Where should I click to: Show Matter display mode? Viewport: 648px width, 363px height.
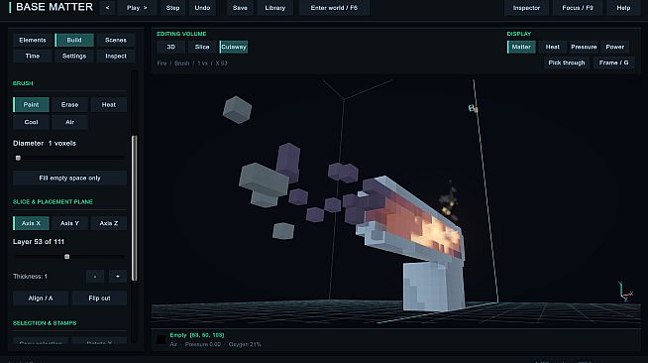521,47
